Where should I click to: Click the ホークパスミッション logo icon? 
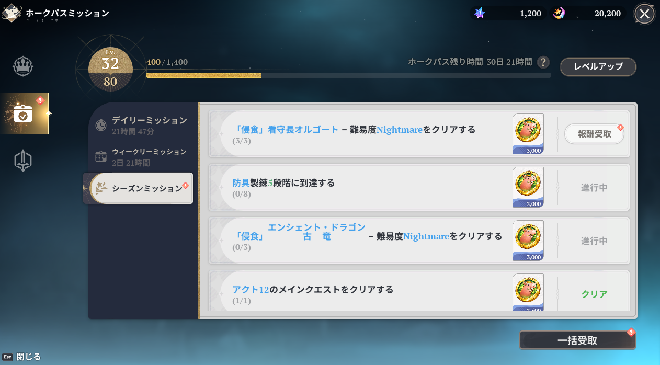11,13
